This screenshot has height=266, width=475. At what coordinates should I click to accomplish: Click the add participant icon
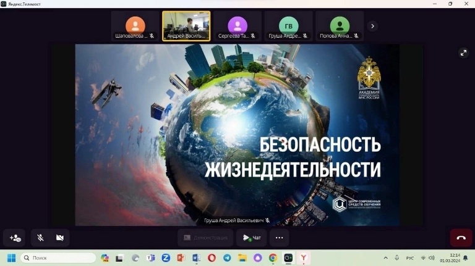15,238
